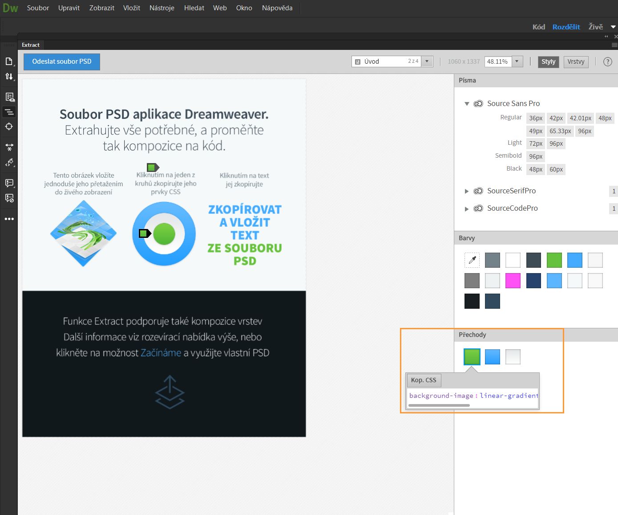
Task: Open the view mode dropdown arrow after Živě
Action: [x=613, y=27]
